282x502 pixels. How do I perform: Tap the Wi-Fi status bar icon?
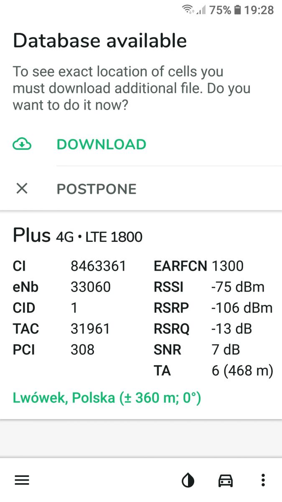click(188, 9)
